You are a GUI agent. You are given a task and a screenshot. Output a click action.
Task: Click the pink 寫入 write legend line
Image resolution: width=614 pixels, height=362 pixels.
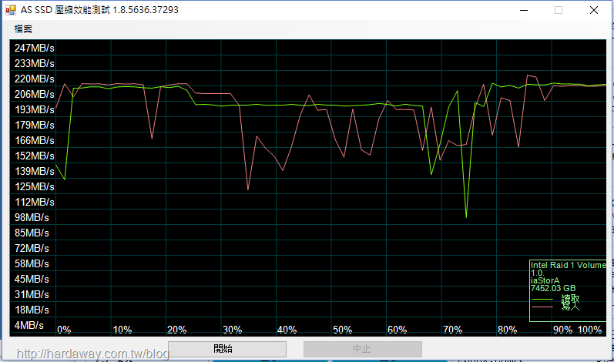pyautogui.click(x=542, y=307)
